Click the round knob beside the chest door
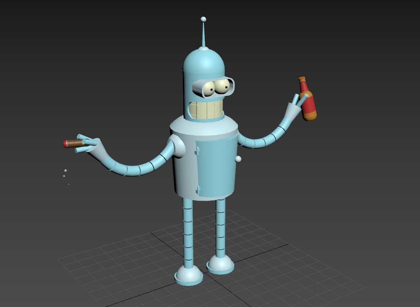Viewport: 420px width, 307px height. click(x=238, y=159)
